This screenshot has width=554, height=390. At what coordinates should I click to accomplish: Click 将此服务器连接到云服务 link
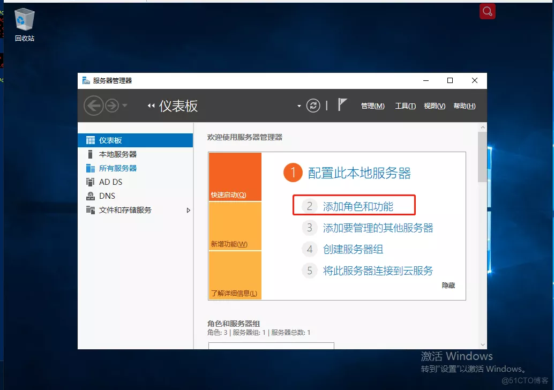tap(378, 271)
